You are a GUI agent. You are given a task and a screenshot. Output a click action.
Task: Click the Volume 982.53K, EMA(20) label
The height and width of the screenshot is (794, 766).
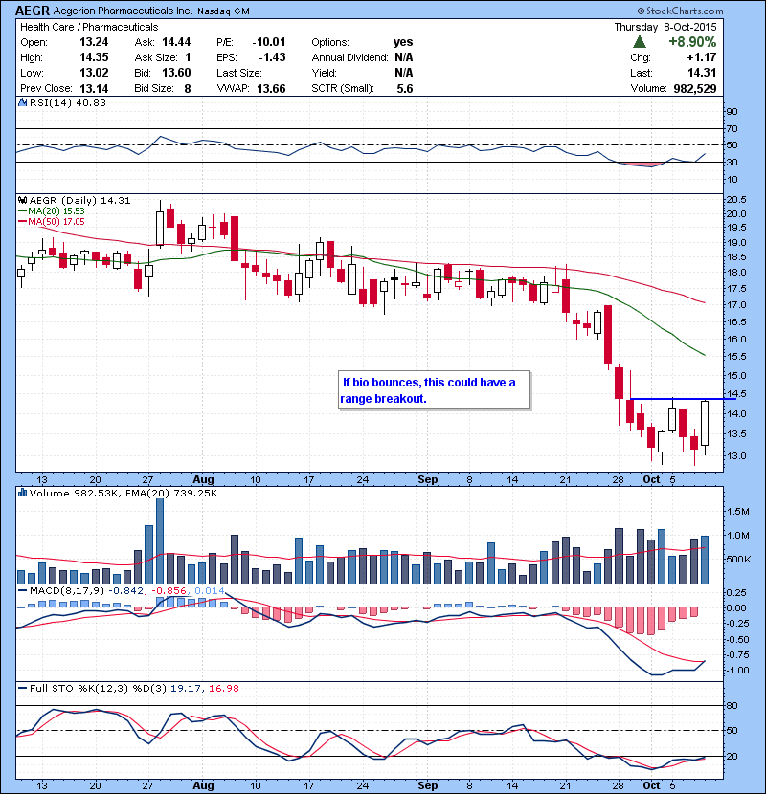pyautogui.click(x=124, y=494)
